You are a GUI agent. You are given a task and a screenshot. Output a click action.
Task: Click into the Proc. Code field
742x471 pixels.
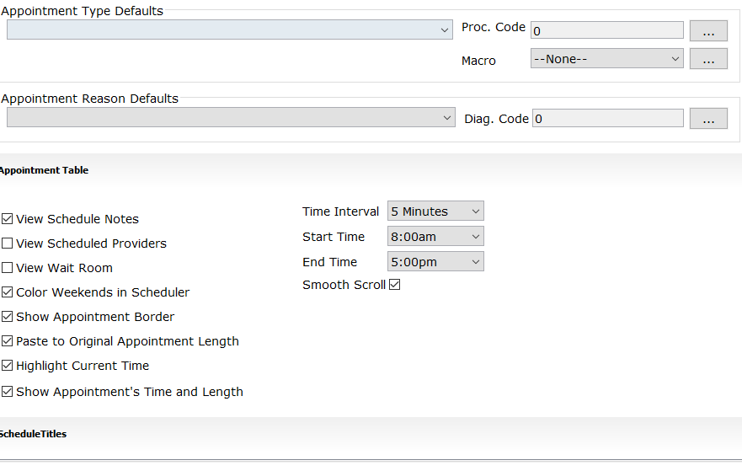click(606, 30)
